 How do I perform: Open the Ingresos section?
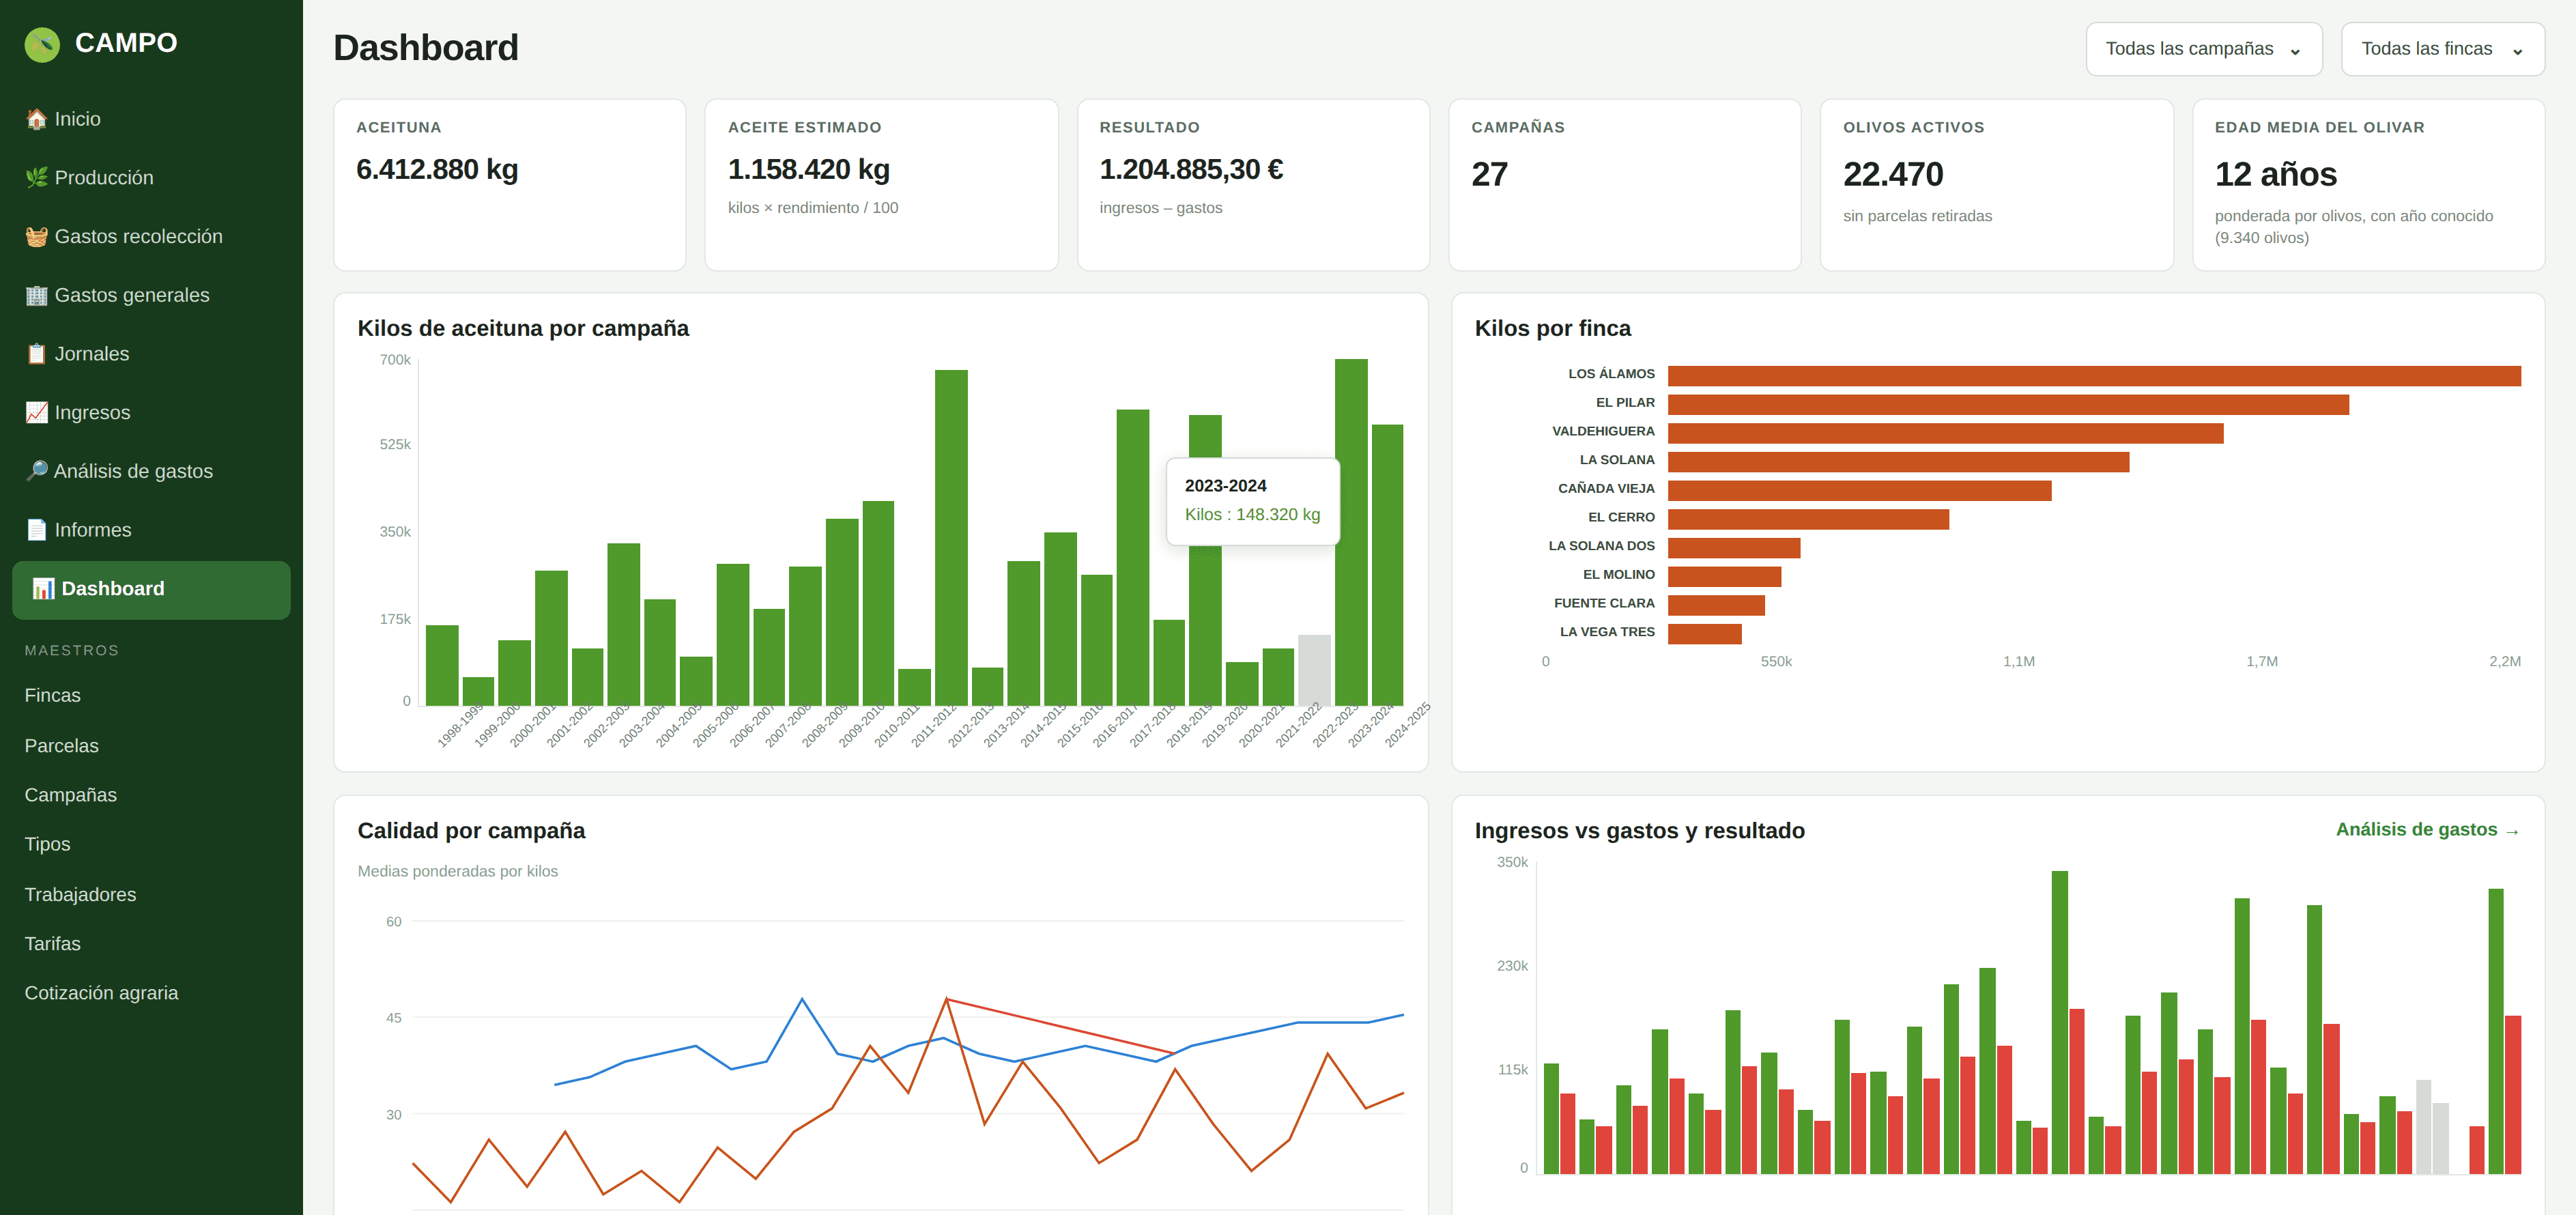[151, 413]
